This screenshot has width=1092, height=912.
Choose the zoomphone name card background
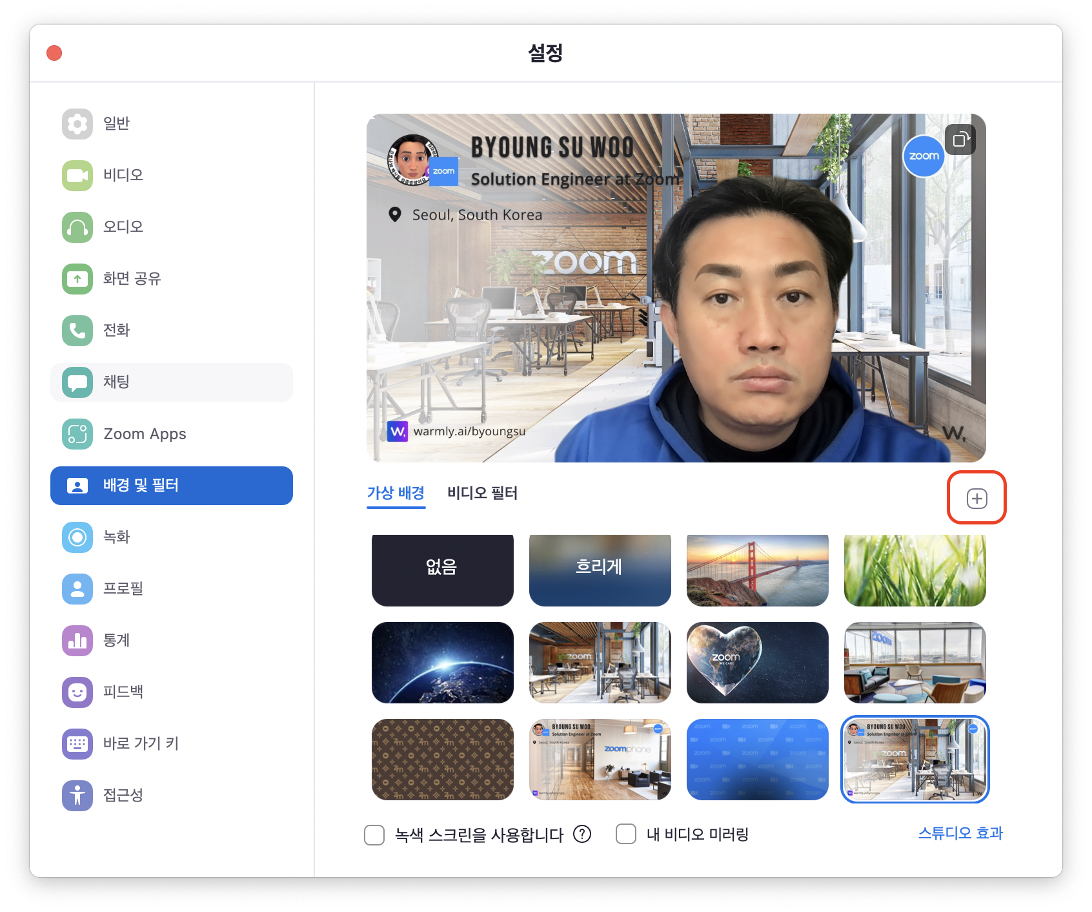tap(600, 760)
